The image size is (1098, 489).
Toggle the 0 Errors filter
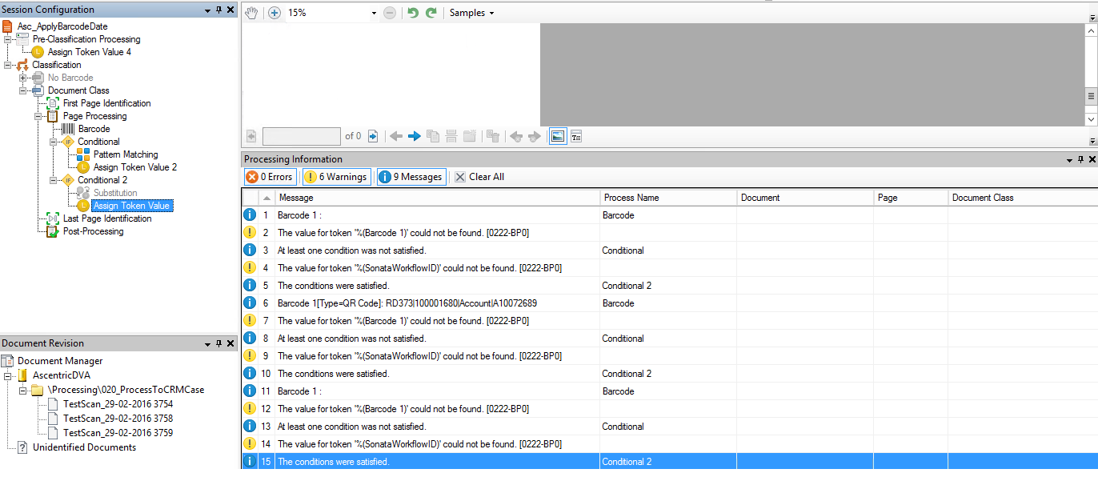[x=269, y=177]
